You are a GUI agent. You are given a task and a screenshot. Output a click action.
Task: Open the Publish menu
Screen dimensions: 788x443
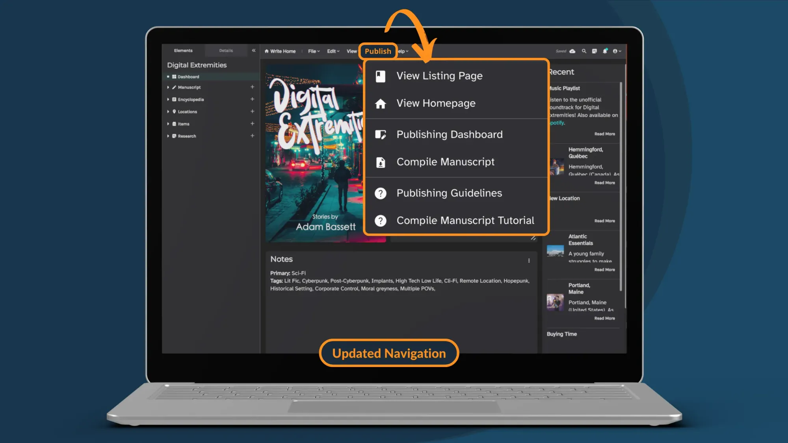click(x=377, y=51)
